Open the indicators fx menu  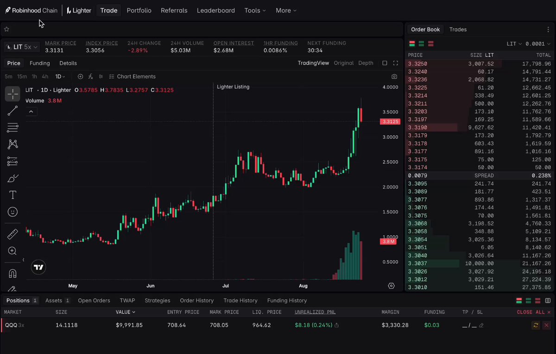(91, 76)
